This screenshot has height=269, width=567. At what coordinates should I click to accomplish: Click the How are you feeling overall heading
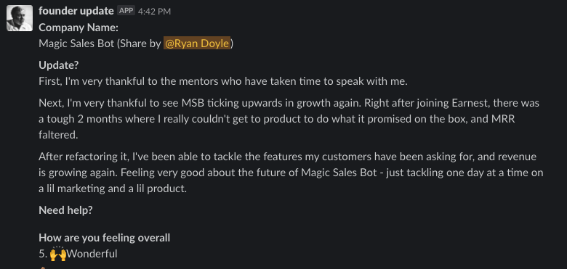[x=104, y=238]
